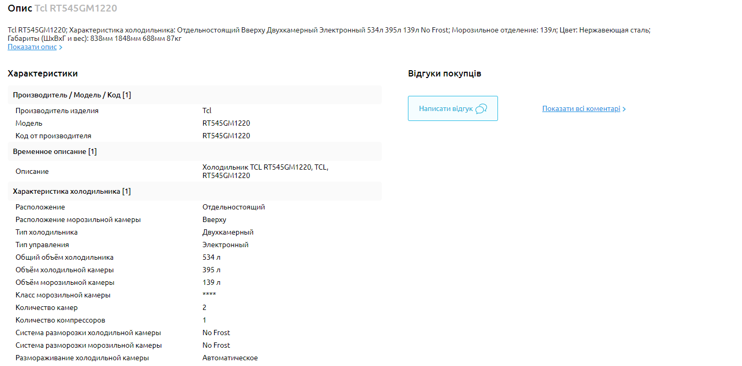Collapse the Характеристика холодильника section header

[x=72, y=191]
